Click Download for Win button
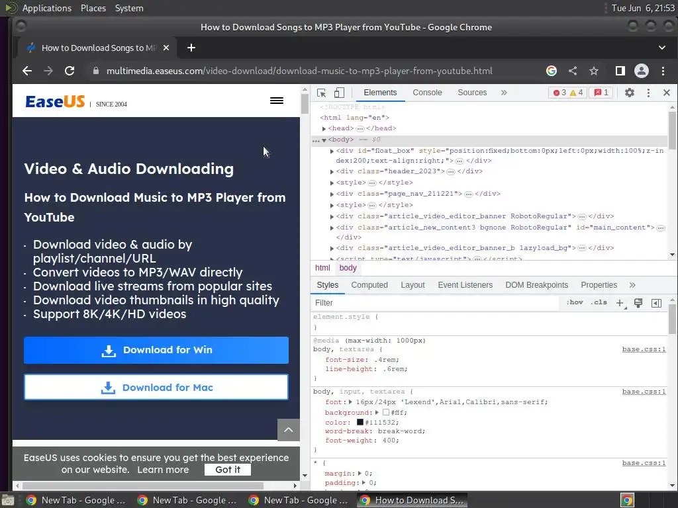Image resolution: width=678 pixels, height=508 pixels. coord(156,350)
